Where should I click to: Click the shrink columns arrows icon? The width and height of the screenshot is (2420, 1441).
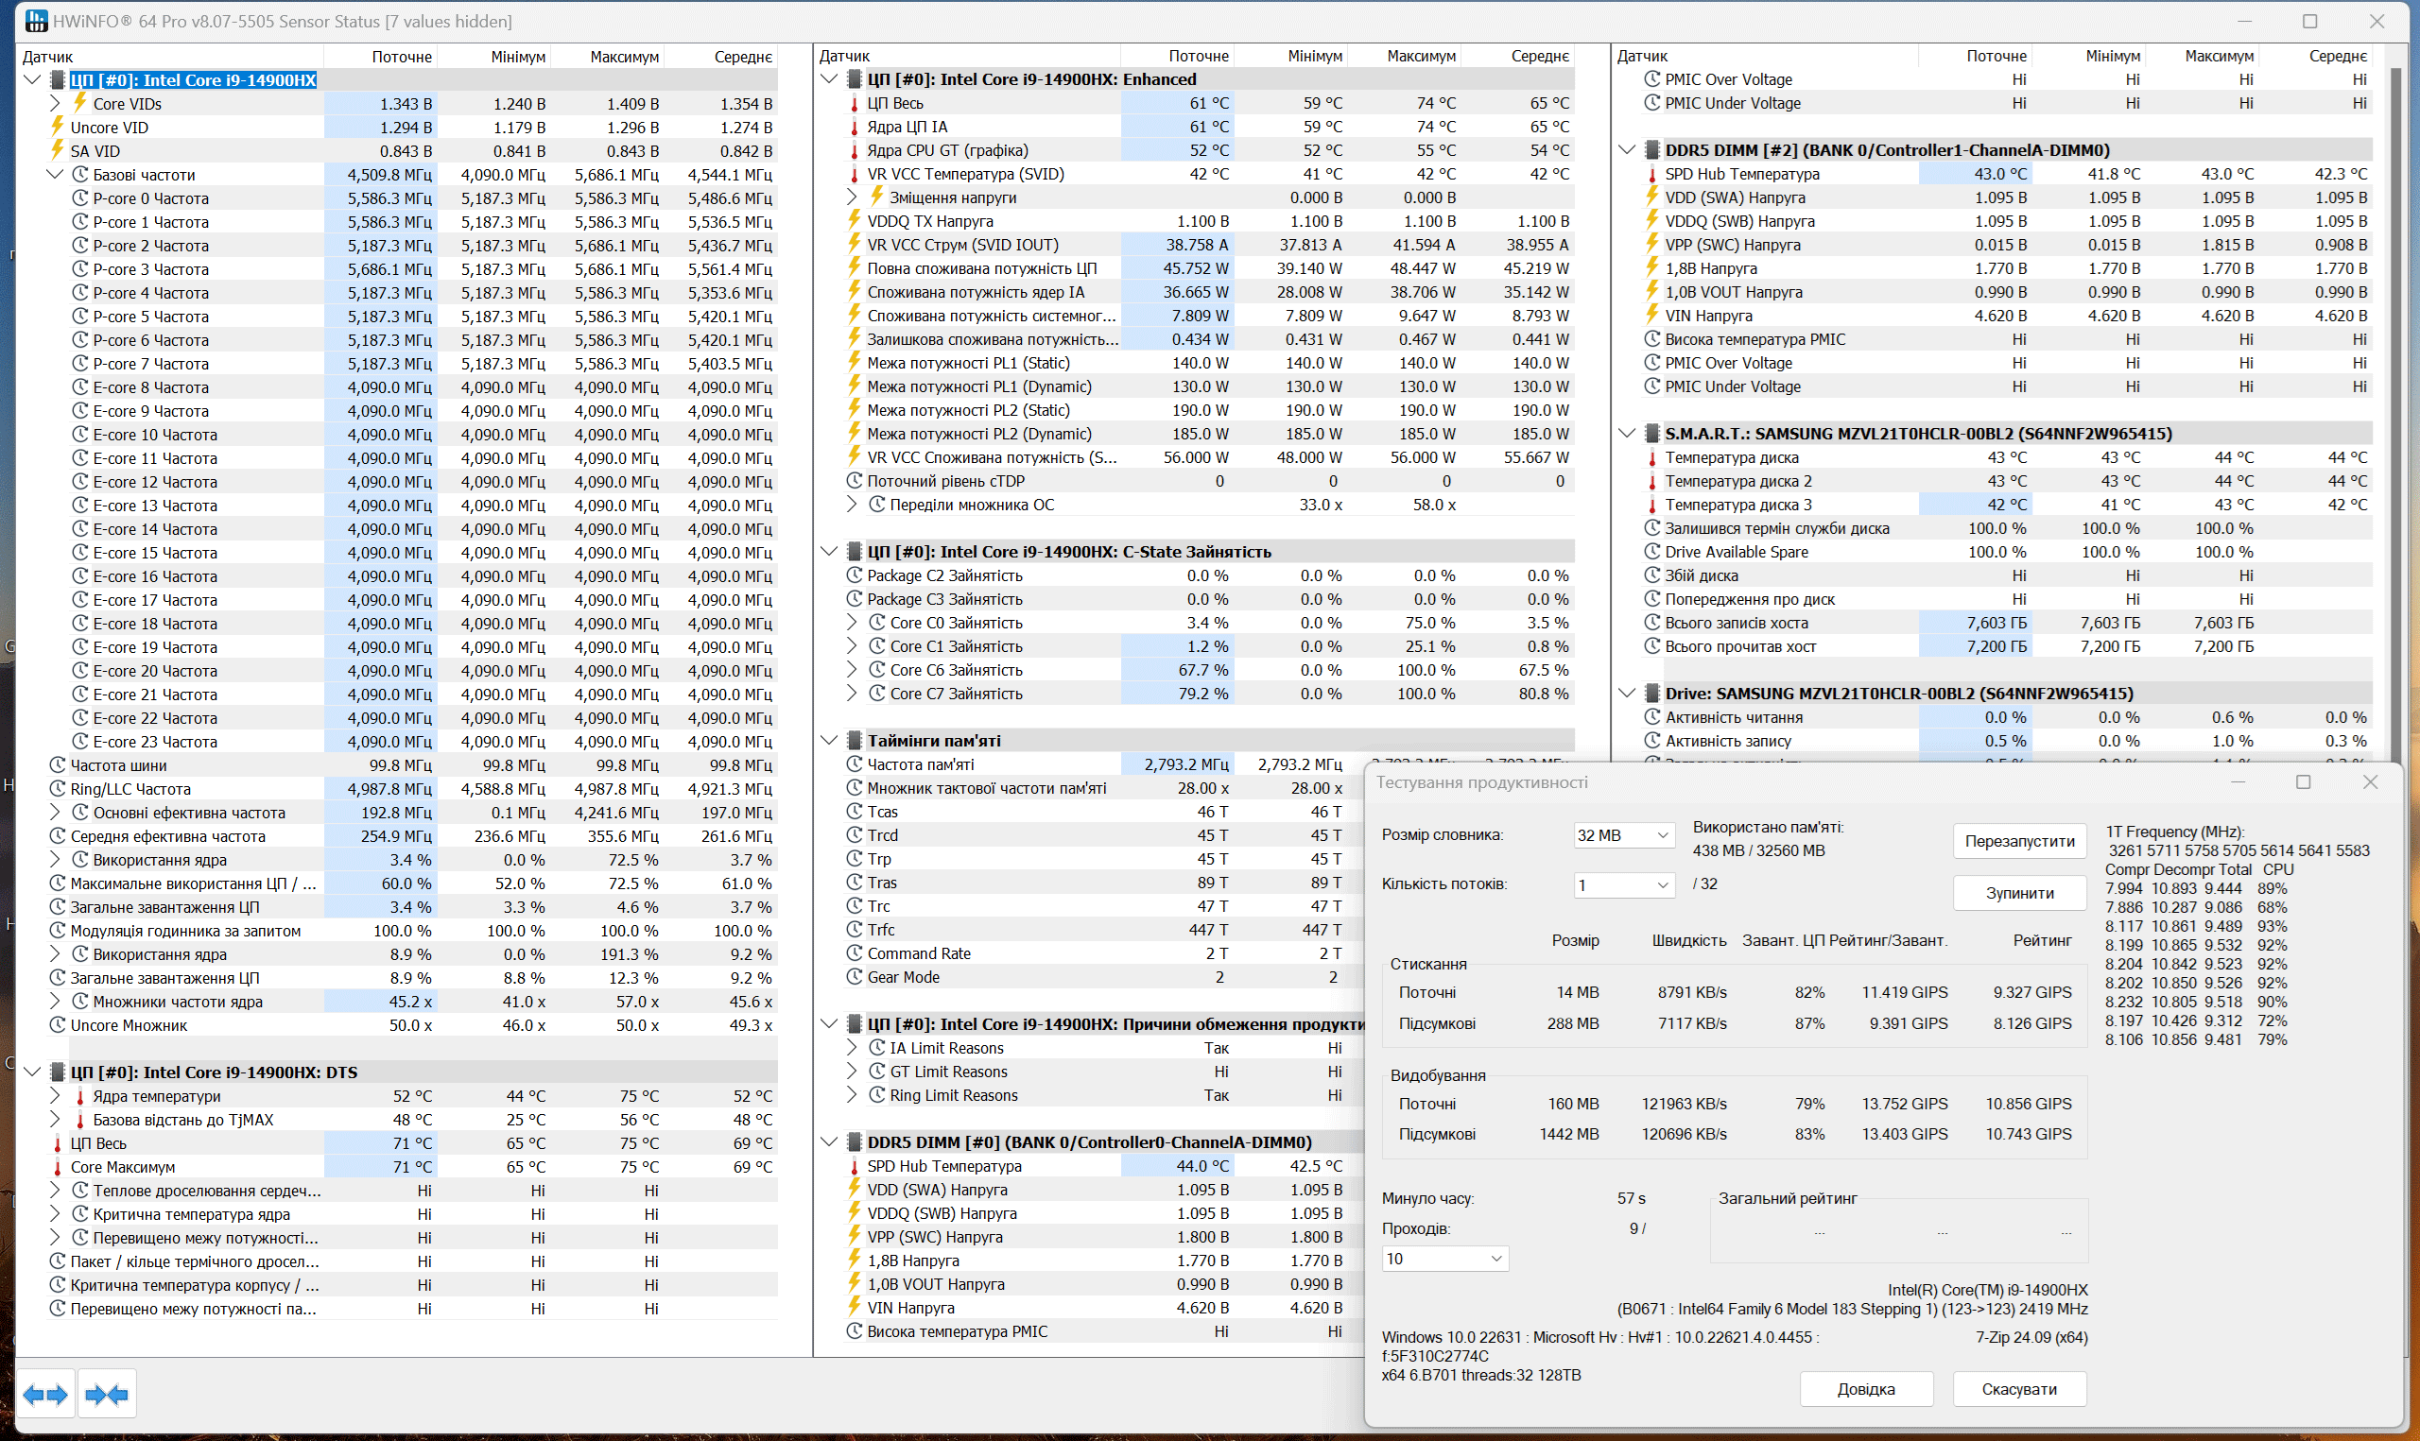(107, 1396)
